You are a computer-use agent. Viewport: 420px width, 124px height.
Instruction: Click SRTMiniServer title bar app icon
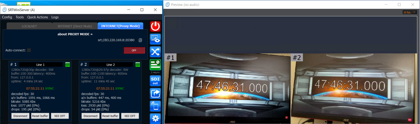[4, 10]
